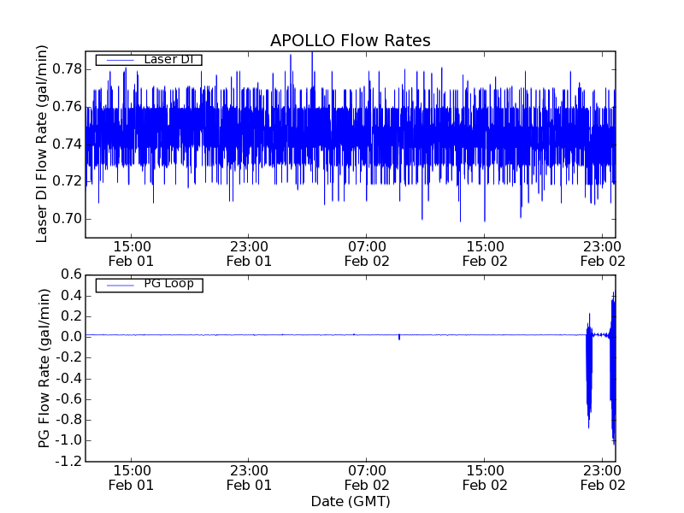The image size is (684, 513).
Task: Click the 0.4 tick on PG axis
Action: click(71, 296)
